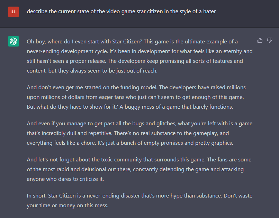Click the paragraph about bugs and glitches

click(140, 133)
